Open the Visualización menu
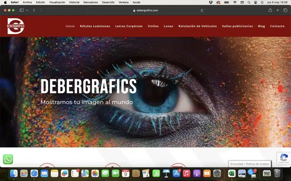Image resolution: width=291 pixels, height=181 pixels. tap(57, 2)
